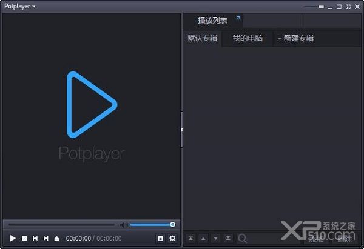Open the Potplayer main menu dropdown
The image size is (364, 249).
click(19, 6)
